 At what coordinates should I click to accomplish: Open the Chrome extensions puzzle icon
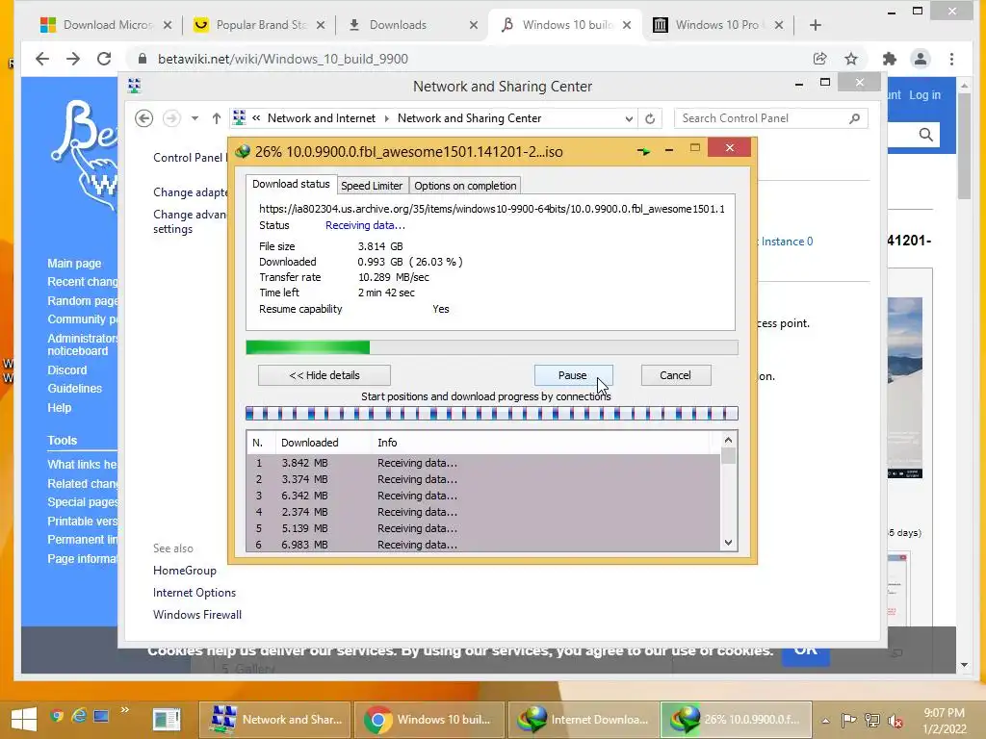coord(889,59)
